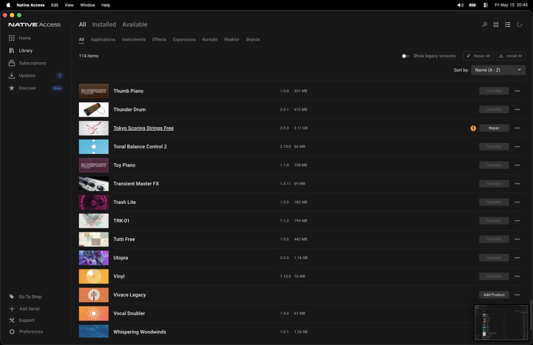Click the screenshot preview thumbnail
This screenshot has height=345, width=533.
(x=501, y=323)
